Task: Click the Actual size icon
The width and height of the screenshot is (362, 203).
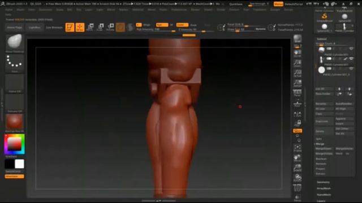Action: 298,73
